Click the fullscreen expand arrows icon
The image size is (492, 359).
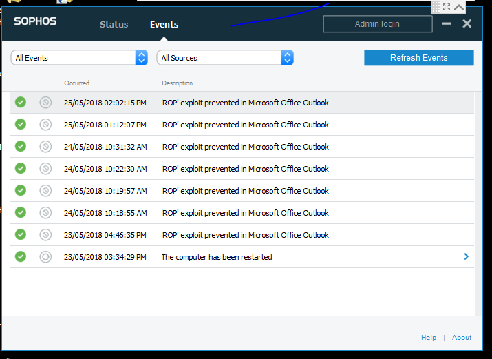click(447, 7)
